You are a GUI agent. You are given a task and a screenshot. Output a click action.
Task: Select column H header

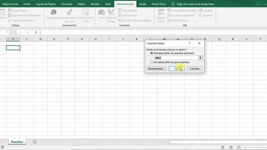pyautogui.click(x=96, y=39)
